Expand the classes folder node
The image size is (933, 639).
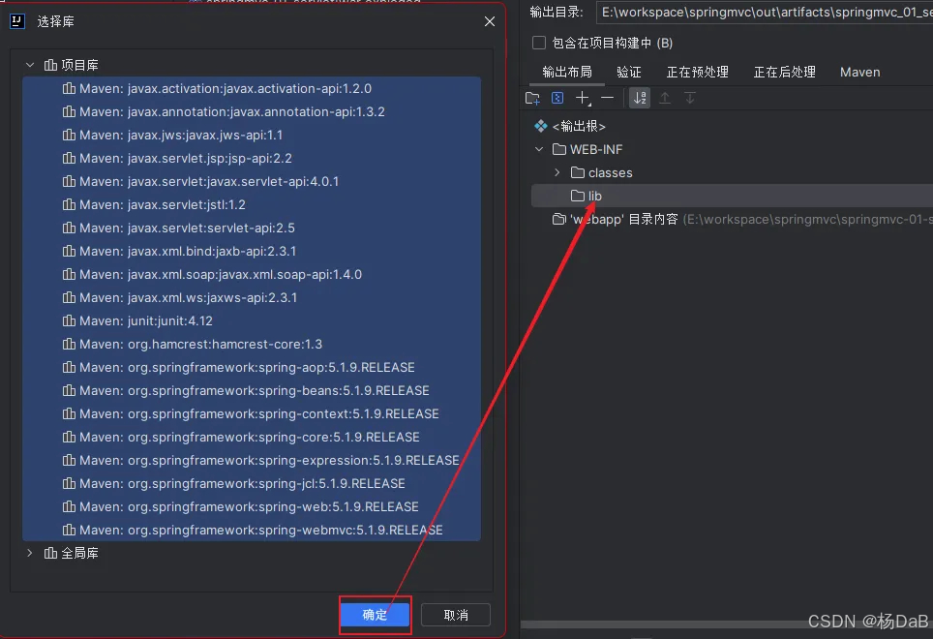pyautogui.click(x=557, y=172)
